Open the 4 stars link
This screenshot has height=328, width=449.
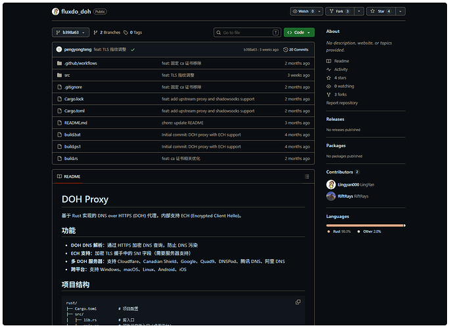(340, 77)
